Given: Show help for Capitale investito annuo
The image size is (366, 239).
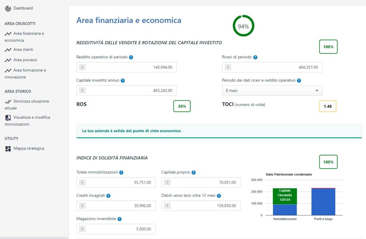Looking at the screenshot, I should point(123,81).
